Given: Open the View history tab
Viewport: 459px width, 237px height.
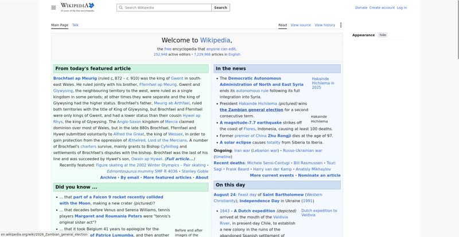Looking at the screenshot, I should point(325,25).
